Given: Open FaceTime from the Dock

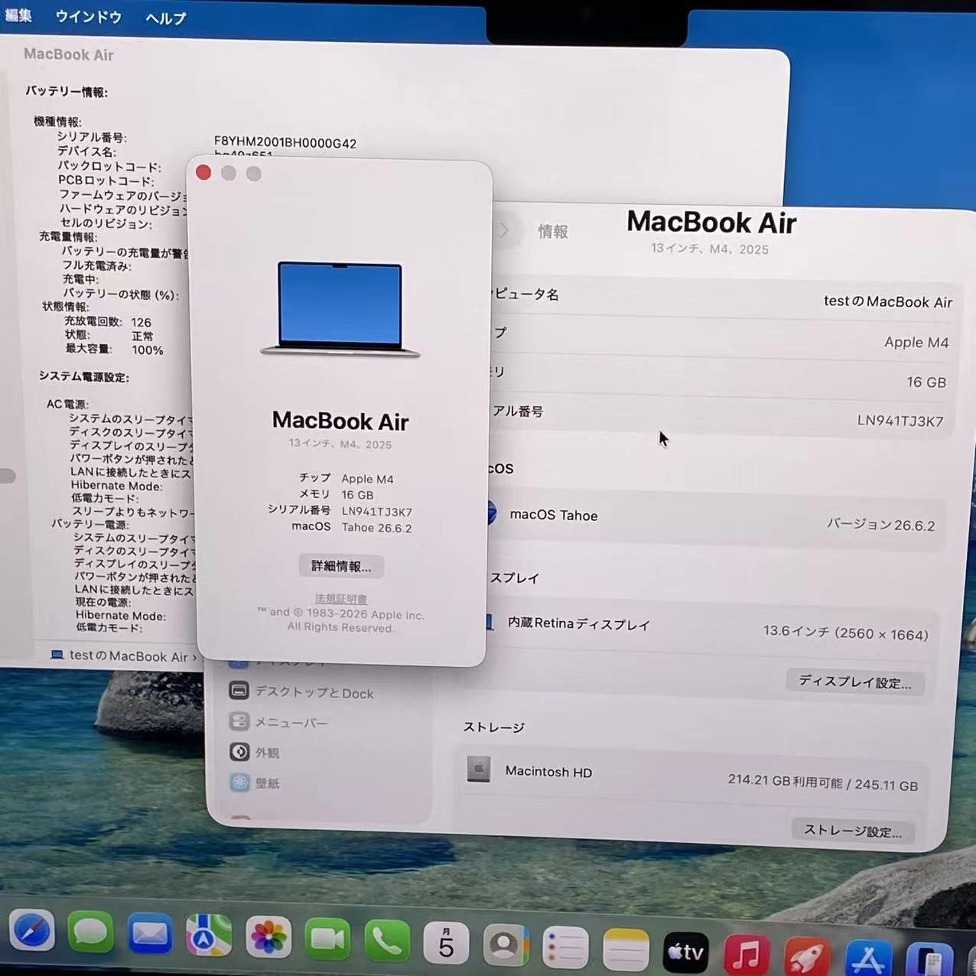Looking at the screenshot, I should pyautogui.click(x=327, y=940).
